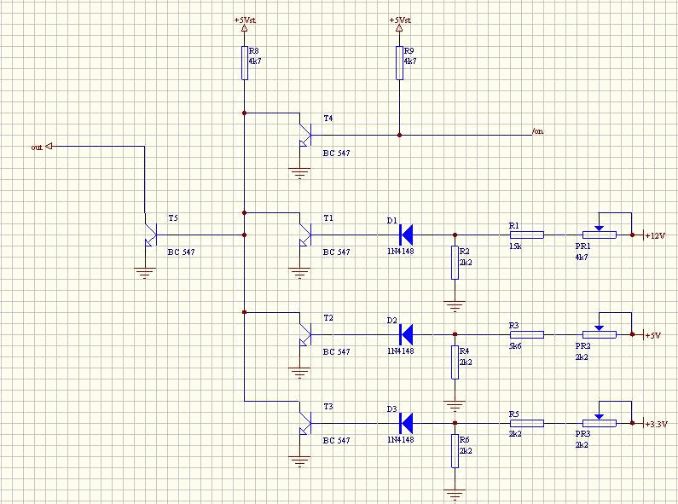Select transistor T5 symbol
Screen dimensions: 678x504
click(150, 235)
